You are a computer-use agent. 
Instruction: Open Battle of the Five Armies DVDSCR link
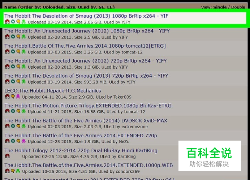click(x=86, y=121)
